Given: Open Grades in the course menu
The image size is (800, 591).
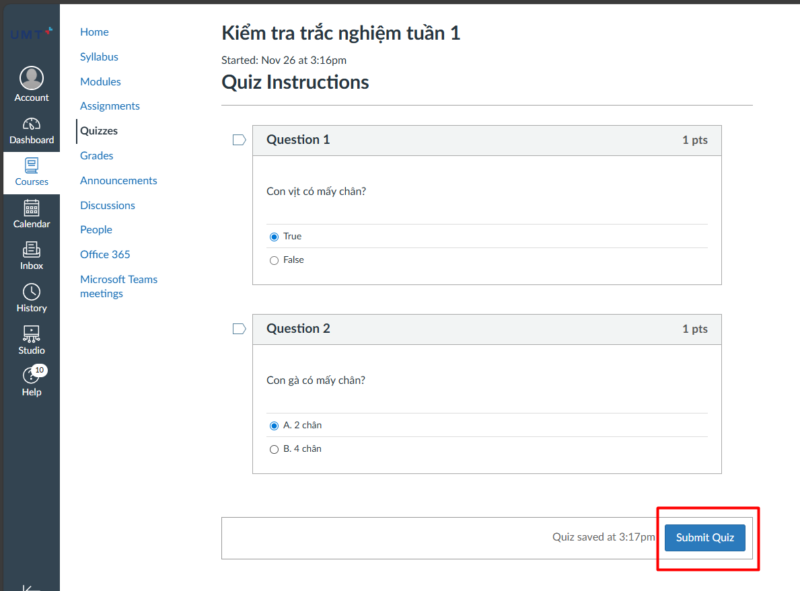Looking at the screenshot, I should 96,155.
